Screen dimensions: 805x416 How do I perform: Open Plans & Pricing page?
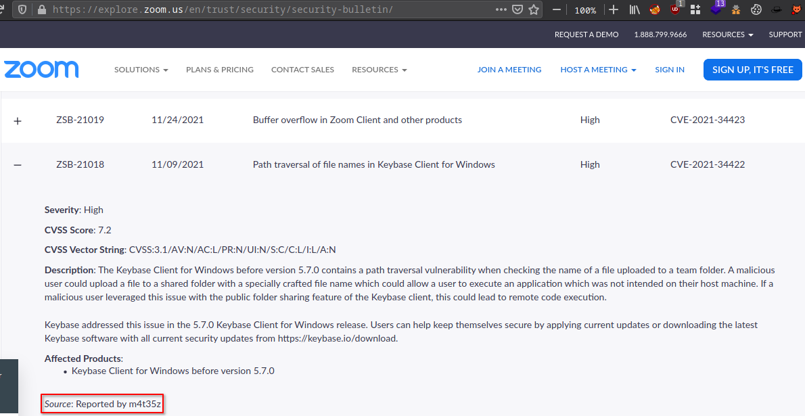(x=220, y=70)
